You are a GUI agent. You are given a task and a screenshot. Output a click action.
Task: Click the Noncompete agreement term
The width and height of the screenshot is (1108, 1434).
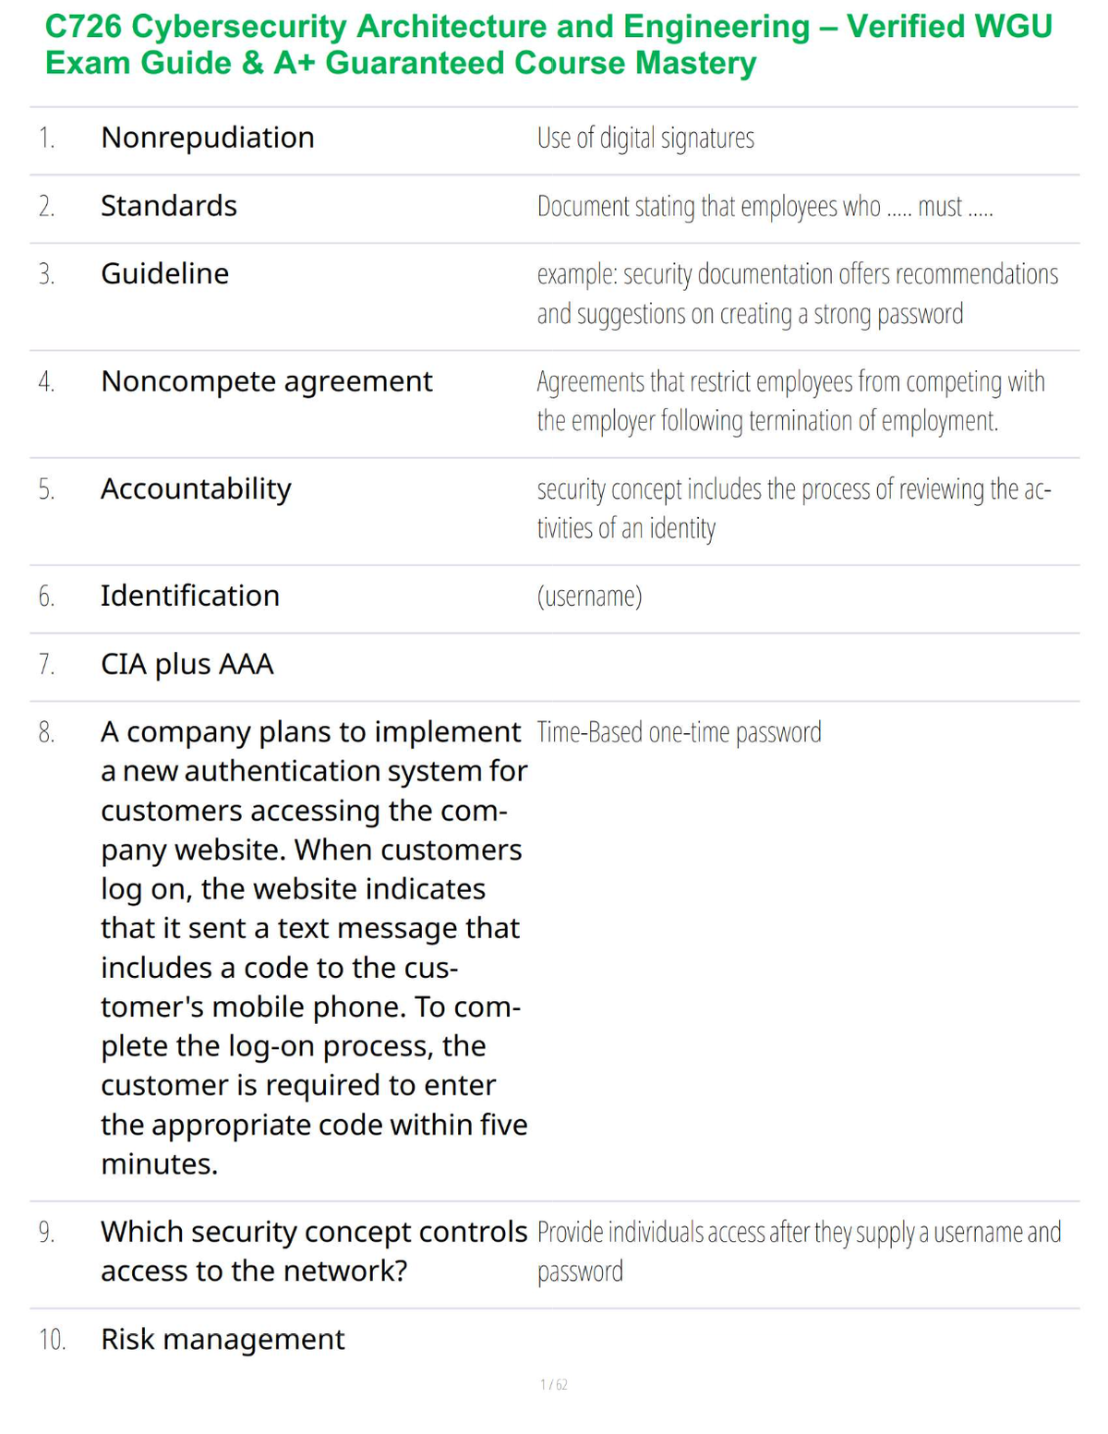(x=267, y=381)
